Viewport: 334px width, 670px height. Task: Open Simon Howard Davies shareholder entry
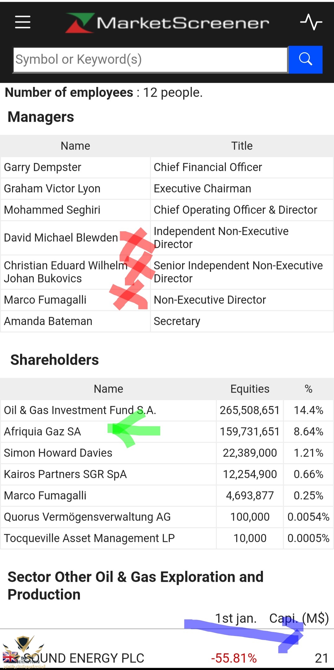[x=58, y=453]
